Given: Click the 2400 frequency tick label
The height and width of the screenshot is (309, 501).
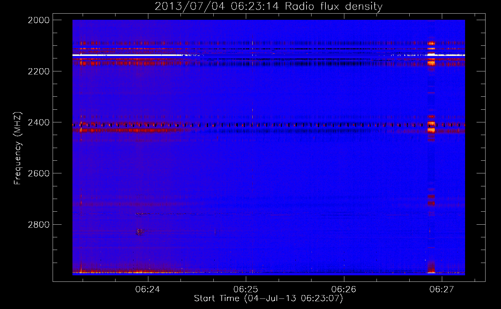Looking at the screenshot, I should tap(39, 122).
